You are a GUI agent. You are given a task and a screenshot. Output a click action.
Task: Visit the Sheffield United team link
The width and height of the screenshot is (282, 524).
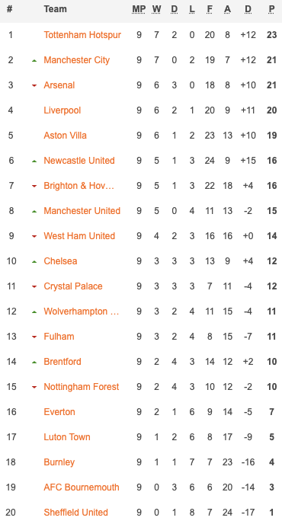(x=76, y=513)
